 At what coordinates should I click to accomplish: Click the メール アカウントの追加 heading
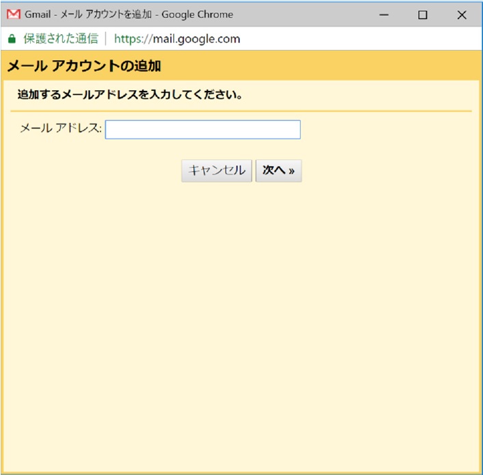click(x=84, y=66)
